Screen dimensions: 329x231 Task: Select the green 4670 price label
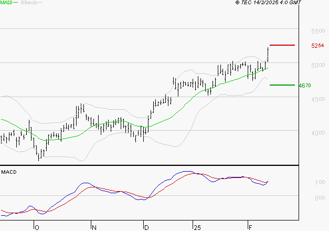[x=305, y=86]
